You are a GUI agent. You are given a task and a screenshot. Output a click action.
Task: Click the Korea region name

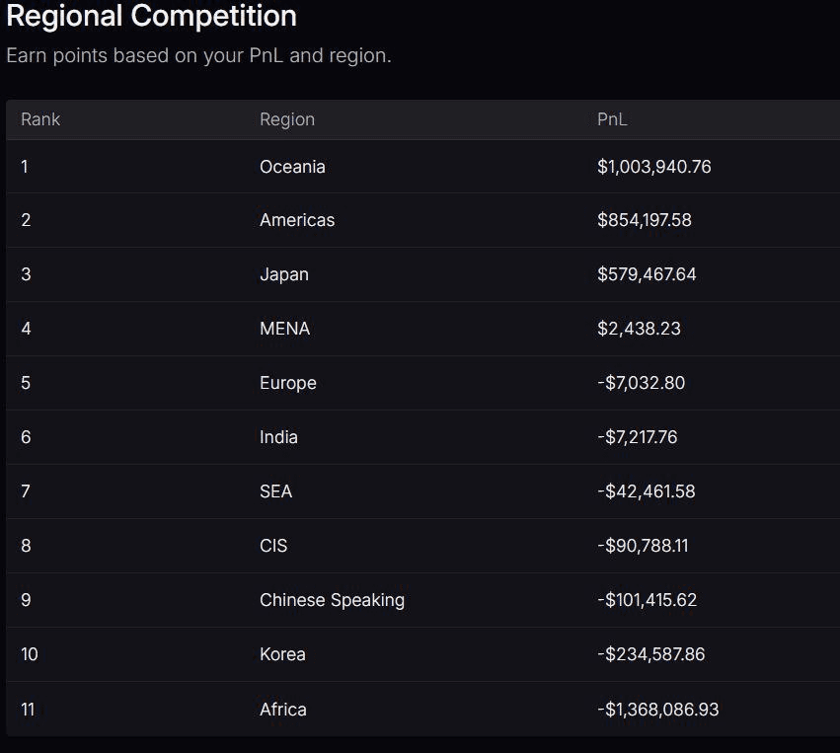click(282, 654)
